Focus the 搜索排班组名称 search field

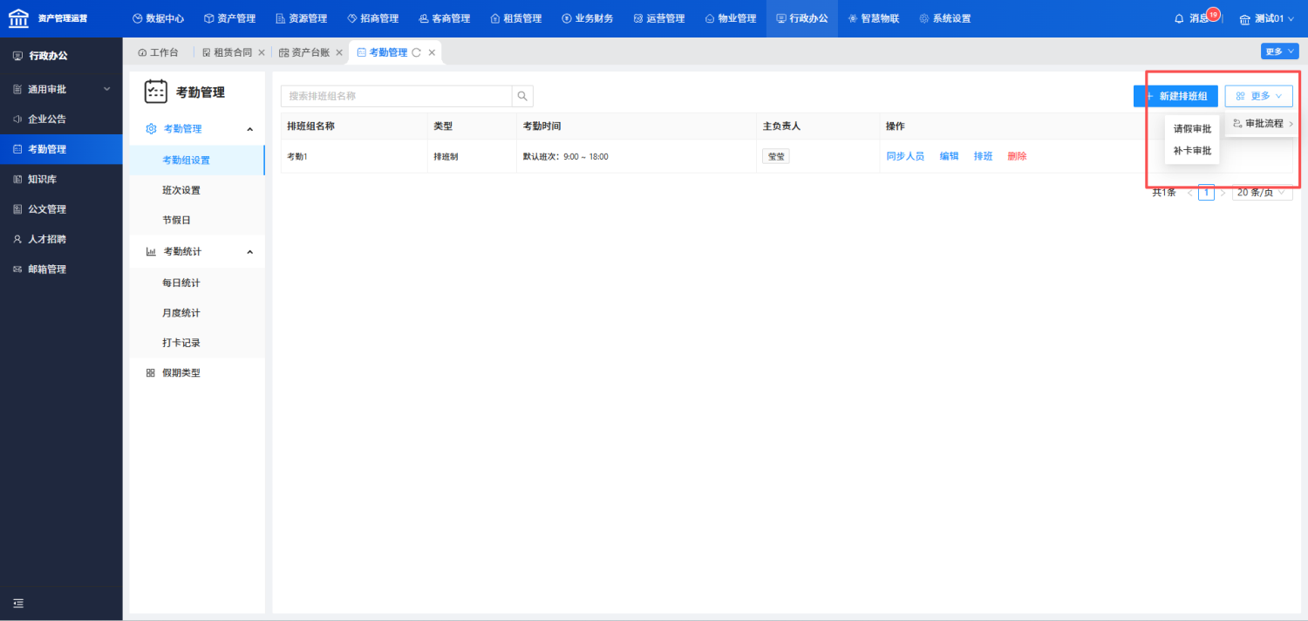coord(396,96)
